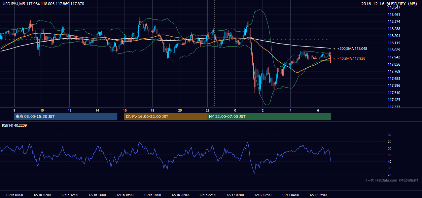Click the 12/16 22:00 date label
The image size is (422, 198).
click(207, 195)
